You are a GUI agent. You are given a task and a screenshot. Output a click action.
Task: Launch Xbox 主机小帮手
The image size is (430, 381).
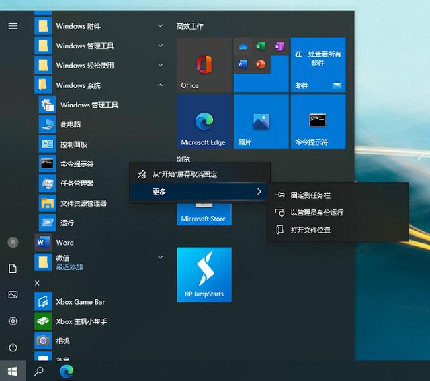[x=100, y=321]
